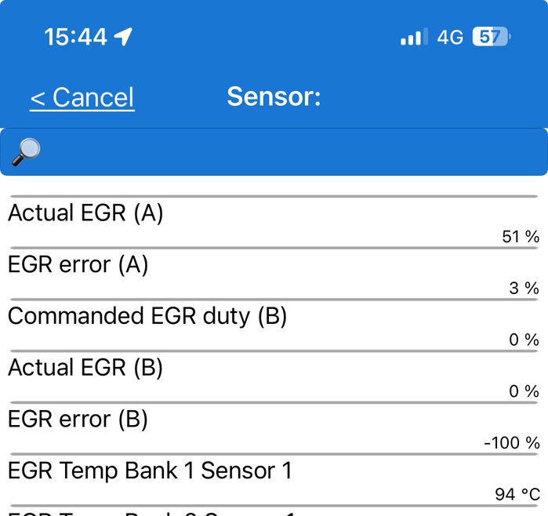548x516 pixels.
Task: Tap the Sensor: title heading
Action: 274,96
